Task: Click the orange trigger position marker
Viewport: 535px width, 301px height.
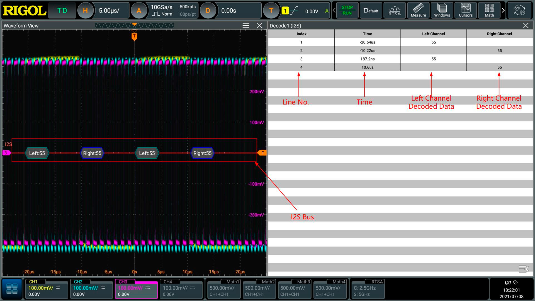Action: [x=134, y=36]
